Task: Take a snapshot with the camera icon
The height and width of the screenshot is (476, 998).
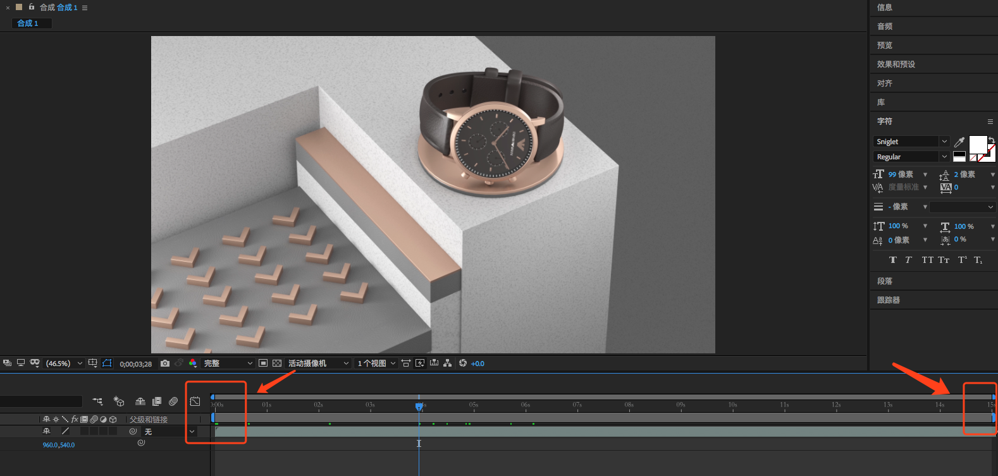Action: click(x=165, y=363)
